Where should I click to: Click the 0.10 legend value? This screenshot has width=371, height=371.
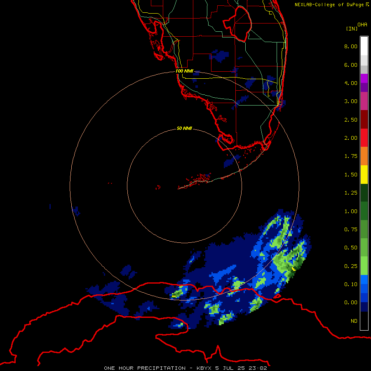(x=351, y=284)
